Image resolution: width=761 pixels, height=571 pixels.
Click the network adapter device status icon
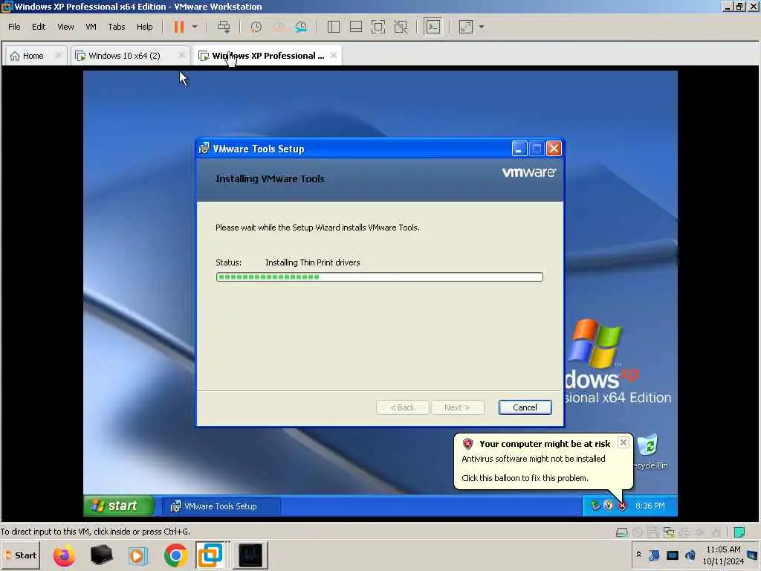click(669, 532)
